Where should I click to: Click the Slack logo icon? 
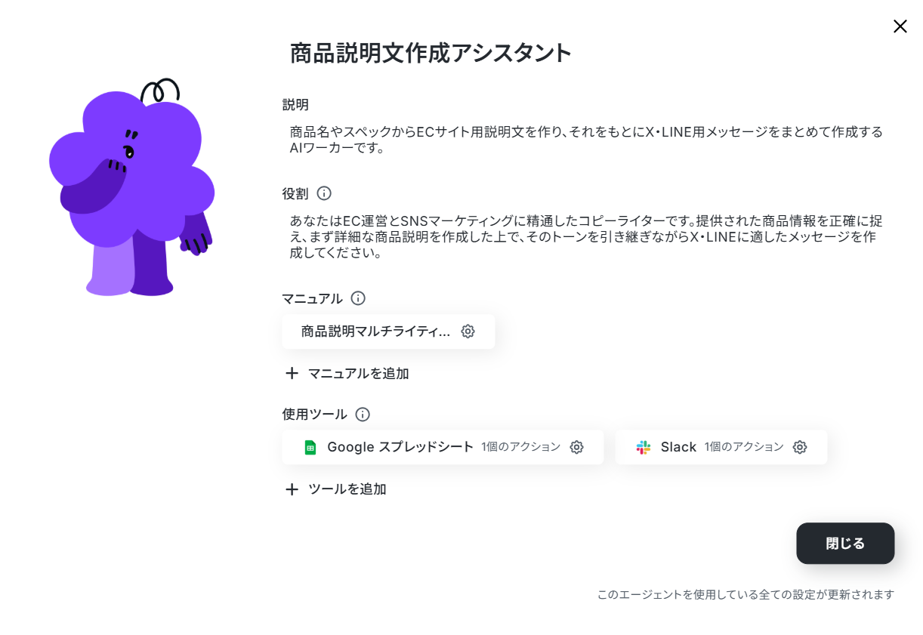644,447
